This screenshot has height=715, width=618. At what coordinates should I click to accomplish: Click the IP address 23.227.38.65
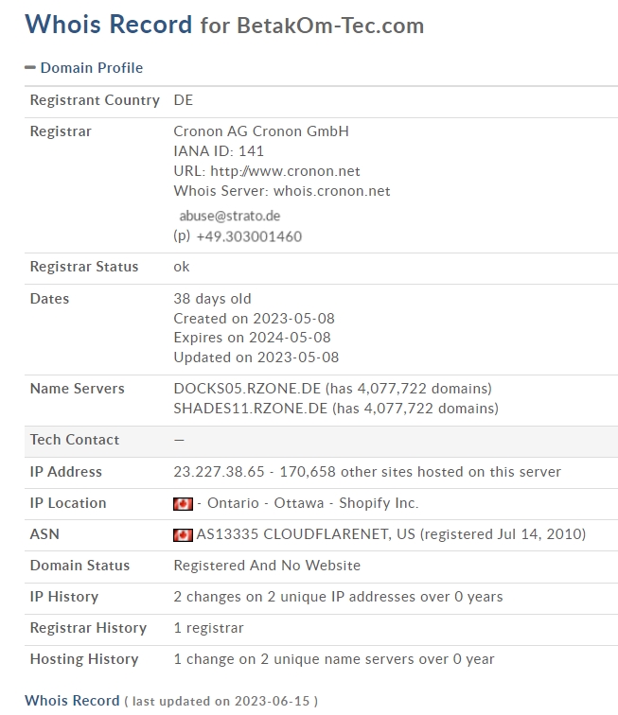tap(219, 472)
